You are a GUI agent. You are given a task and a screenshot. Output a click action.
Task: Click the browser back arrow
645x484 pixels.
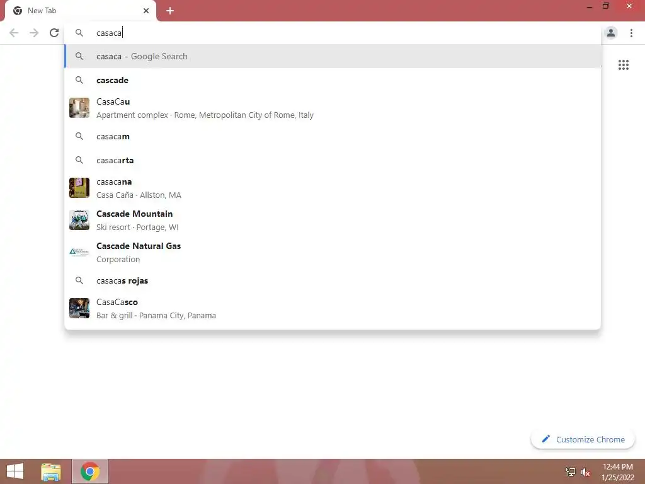14,33
